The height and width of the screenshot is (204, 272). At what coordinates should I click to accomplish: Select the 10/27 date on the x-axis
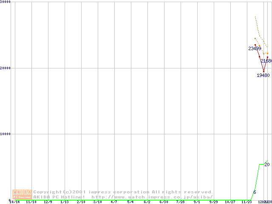click(x=230, y=202)
